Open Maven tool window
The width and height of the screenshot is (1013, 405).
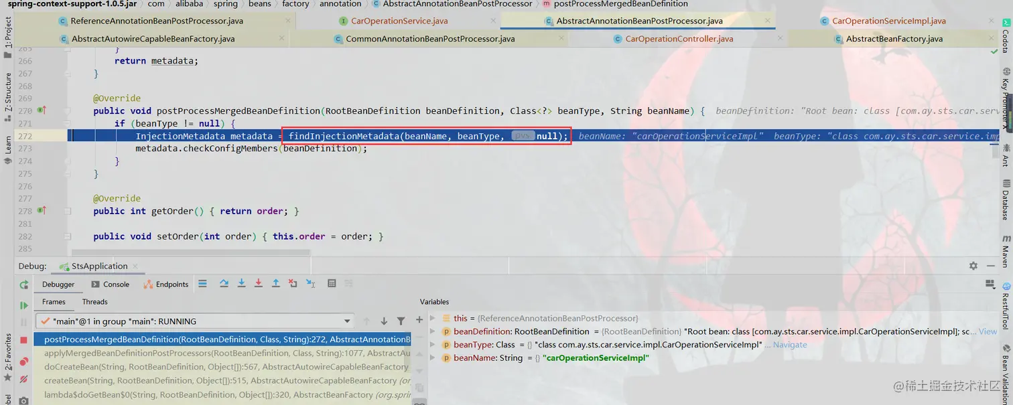click(1005, 253)
